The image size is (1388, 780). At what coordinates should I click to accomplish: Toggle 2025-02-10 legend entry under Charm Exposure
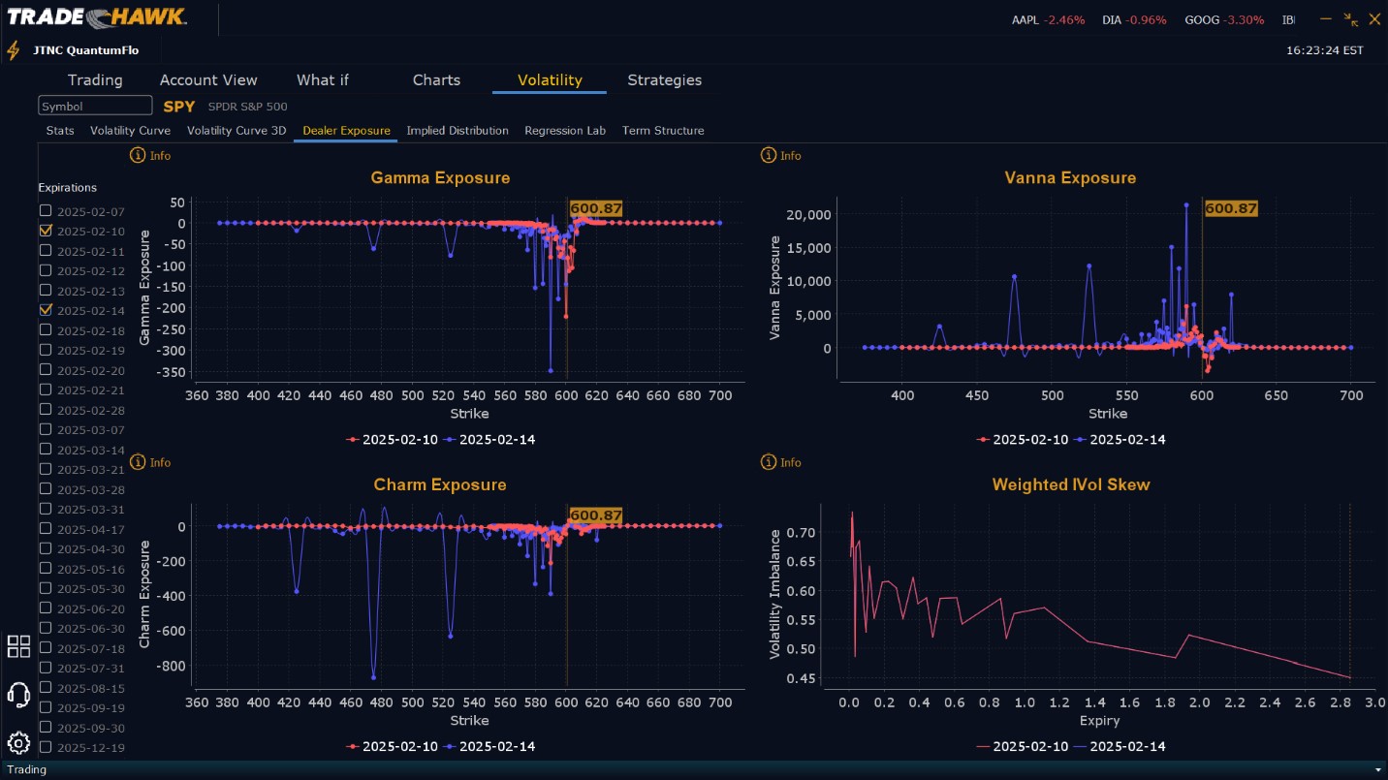tap(394, 746)
